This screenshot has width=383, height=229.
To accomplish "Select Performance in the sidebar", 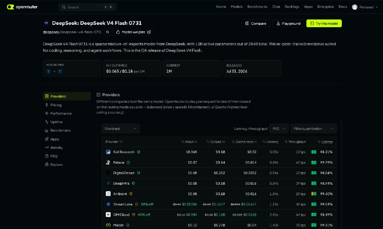I will pyautogui.click(x=67, y=114).
